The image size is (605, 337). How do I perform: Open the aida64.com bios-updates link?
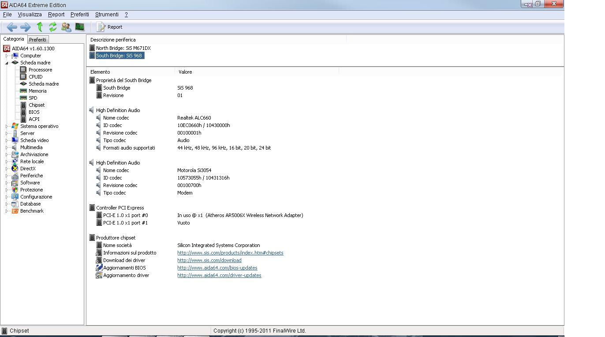[217, 268]
